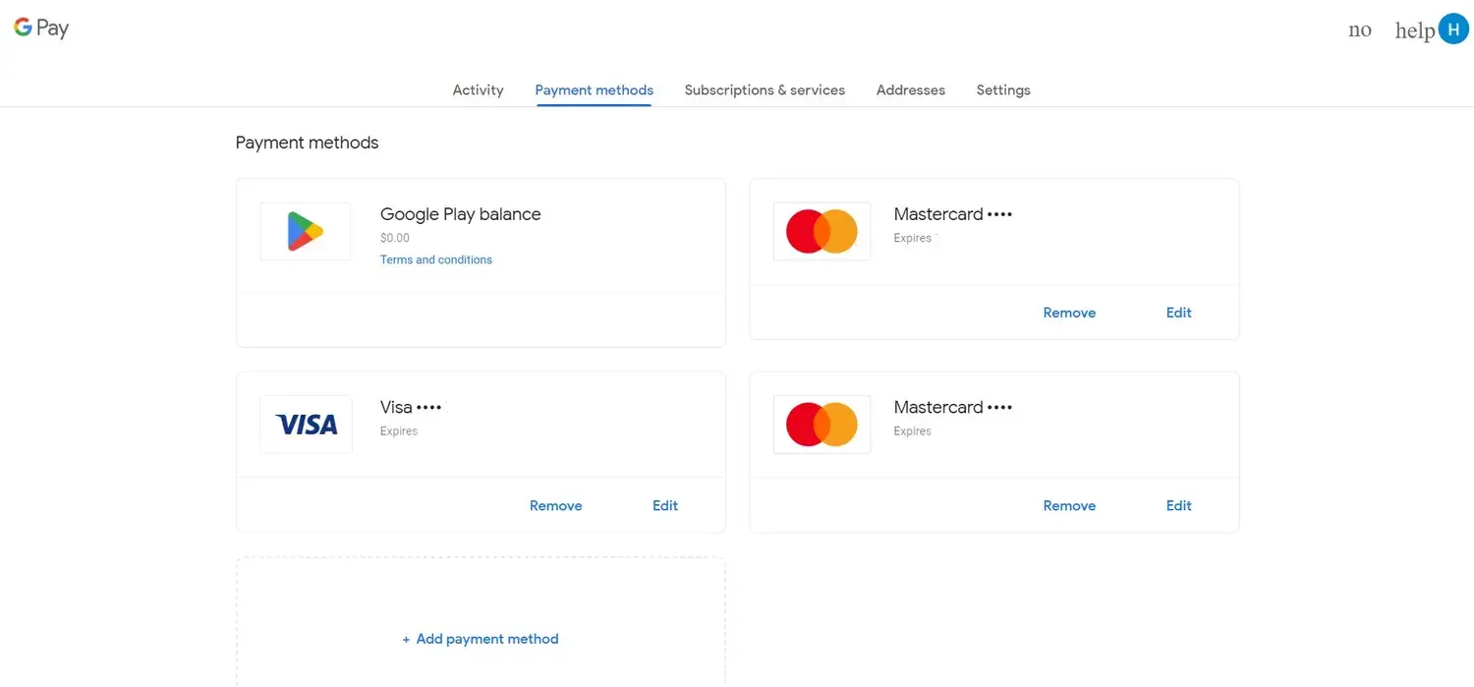The height and width of the screenshot is (687, 1474).
Task: Edit the Mastercard next to the Visa card
Action: point(1179,505)
